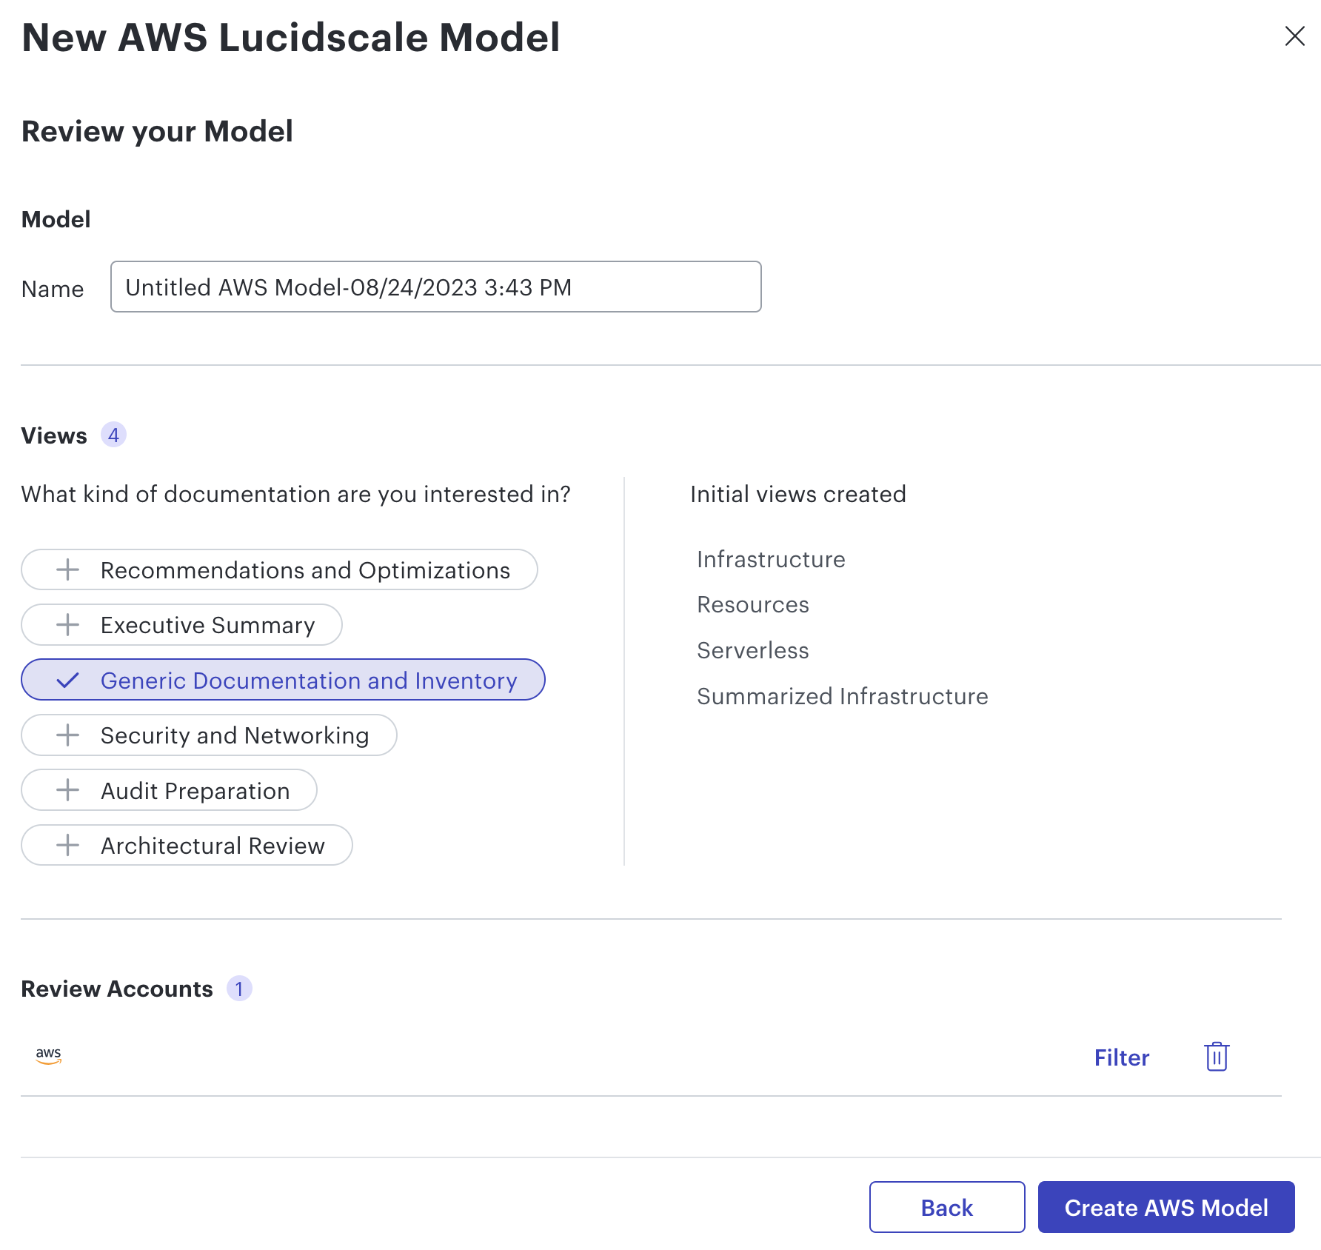
Task: Click the plus icon on Security and Networking
Action: [67, 735]
